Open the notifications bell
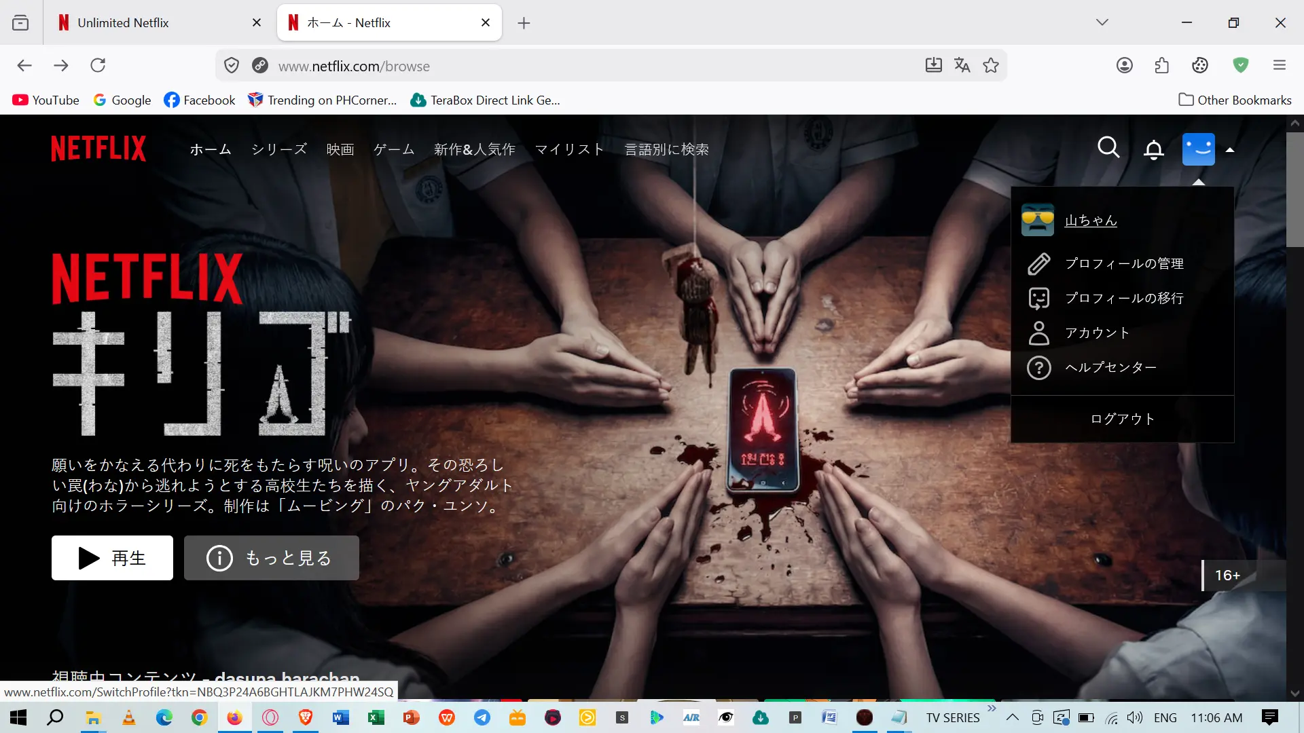The height and width of the screenshot is (733, 1304). pyautogui.click(x=1154, y=149)
